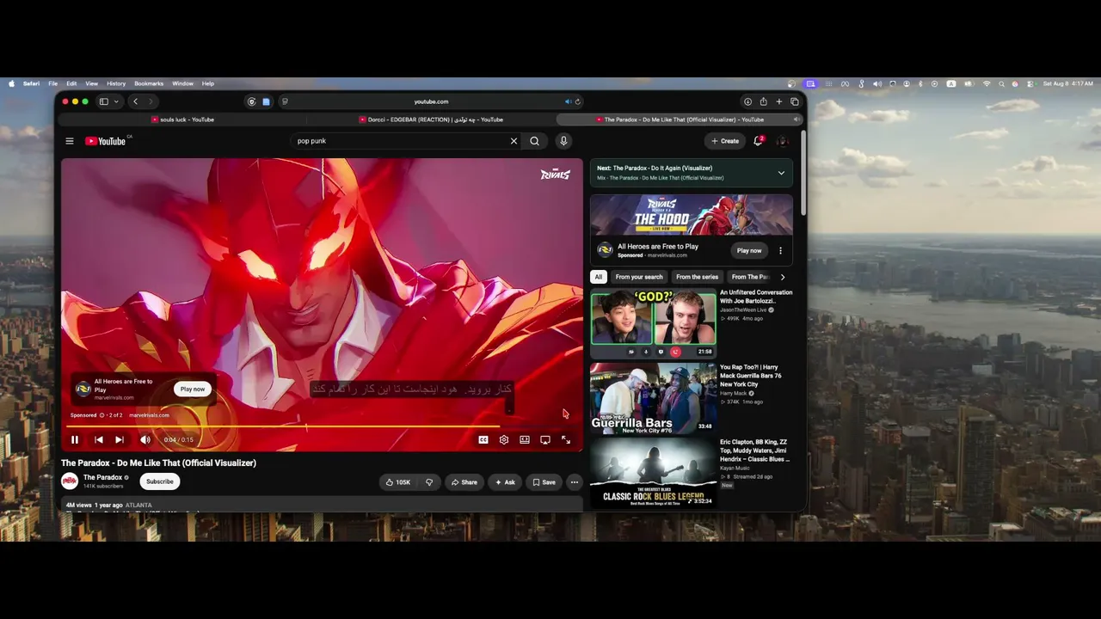The width and height of the screenshot is (1101, 619).
Task: Go to YouTube home via logo
Action: [x=106, y=141]
